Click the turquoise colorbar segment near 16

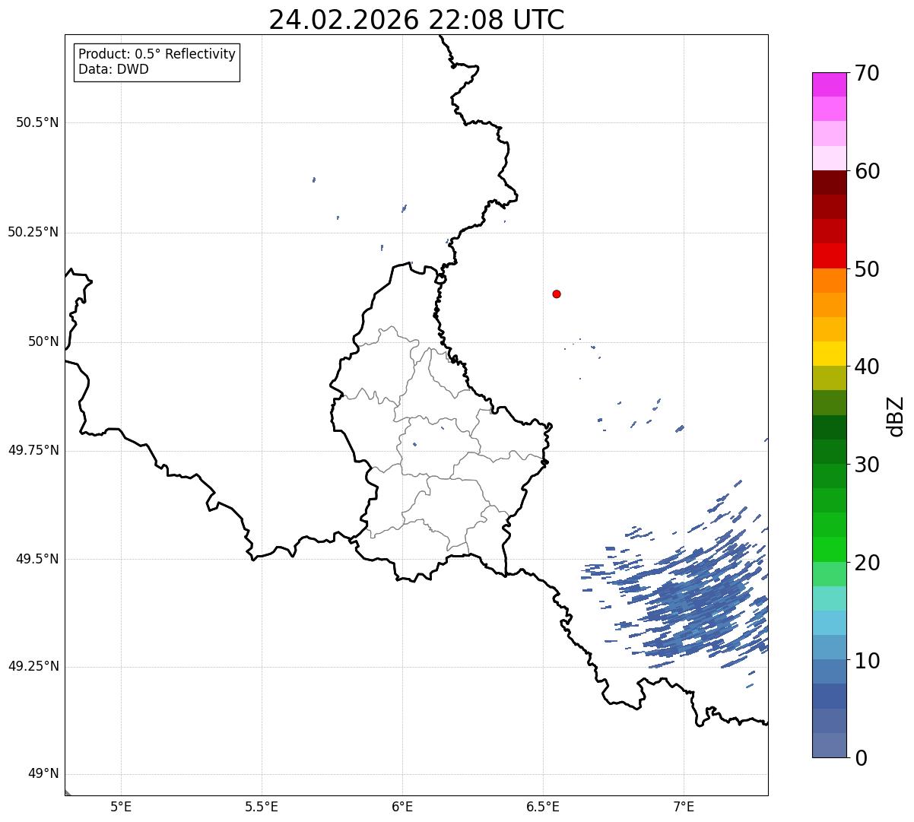(830, 598)
